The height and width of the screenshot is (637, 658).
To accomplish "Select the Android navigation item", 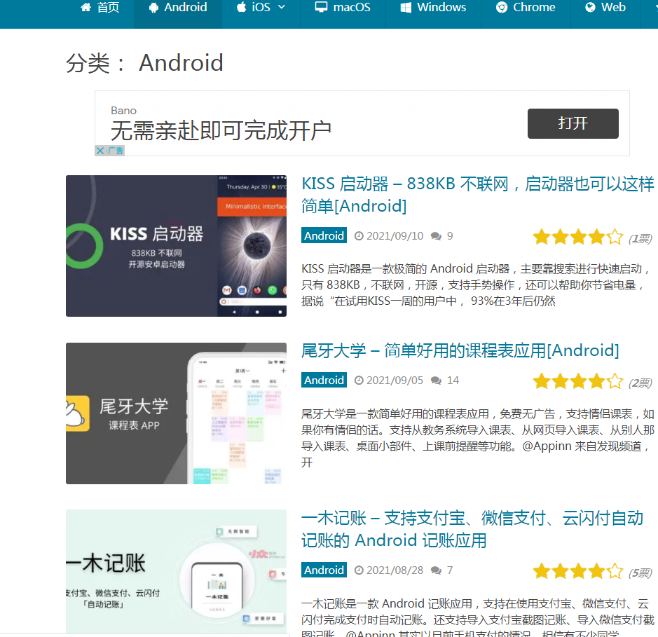I will pyautogui.click(x=178, y=8).
